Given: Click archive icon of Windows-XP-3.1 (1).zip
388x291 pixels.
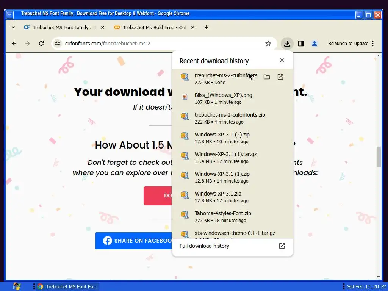Looking at the screenshot, I should [x=185, y=175].
